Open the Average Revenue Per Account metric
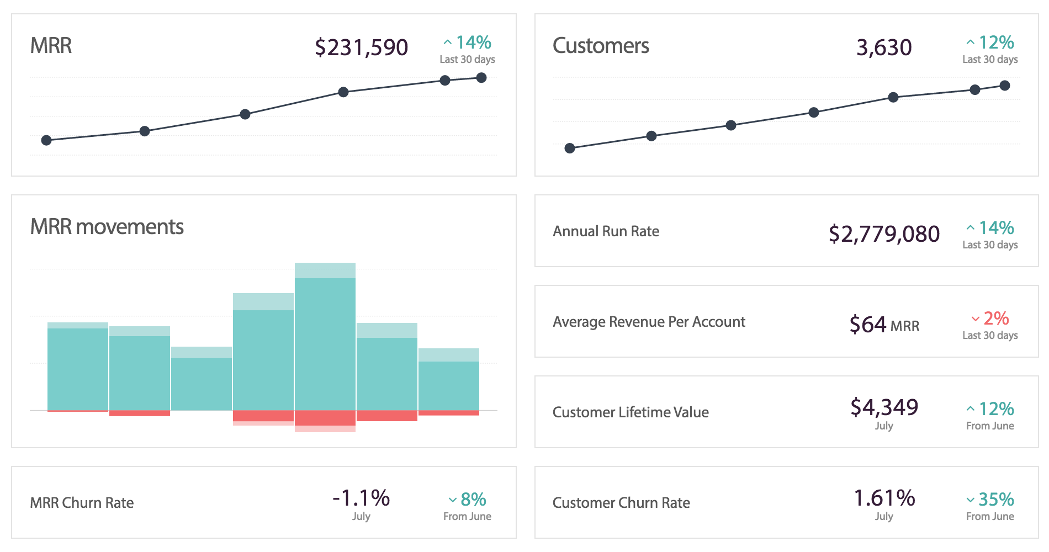The height and width of the screenshot is (552, 1049). (x=649, y=322)
